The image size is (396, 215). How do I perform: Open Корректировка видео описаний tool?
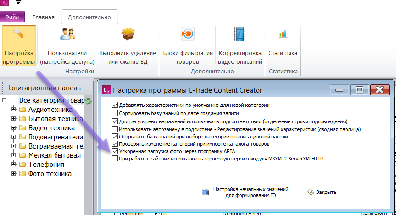click(x=240, y=46)
